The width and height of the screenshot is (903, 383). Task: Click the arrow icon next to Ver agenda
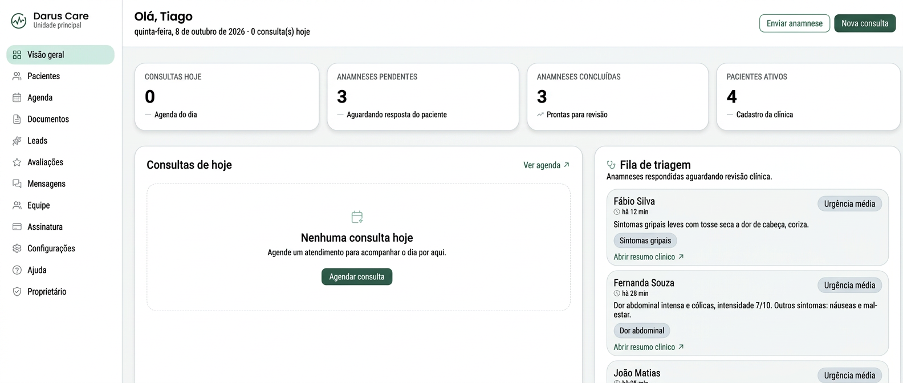567,165
